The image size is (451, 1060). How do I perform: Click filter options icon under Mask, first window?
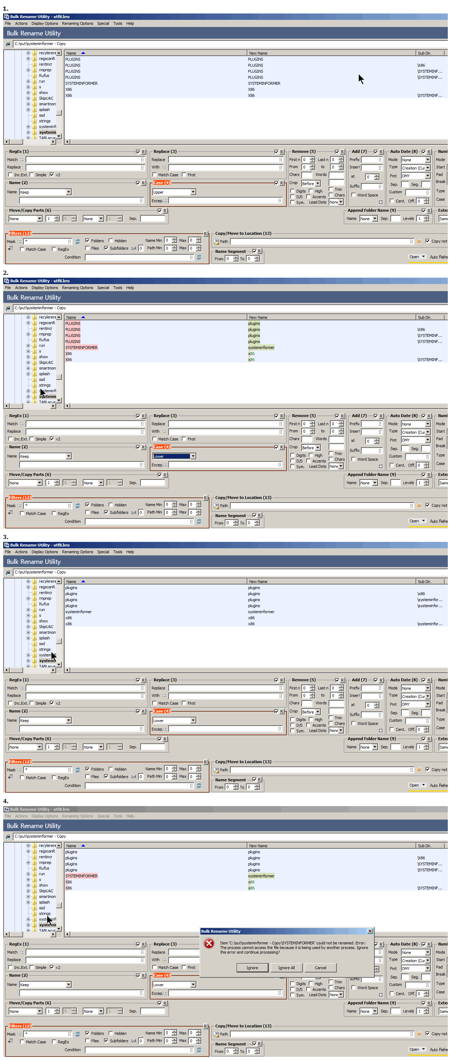(10, 249)
